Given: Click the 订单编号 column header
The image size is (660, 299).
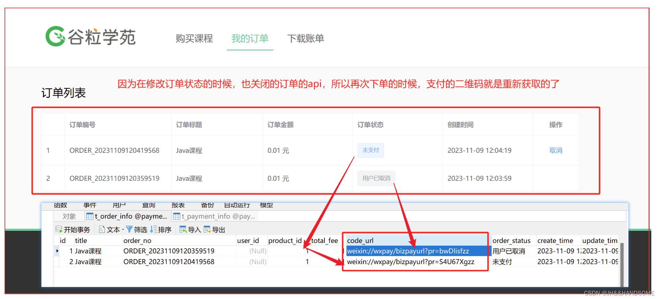Looking at the screenshot, I should pyautogui.click(x=82, y=125).
